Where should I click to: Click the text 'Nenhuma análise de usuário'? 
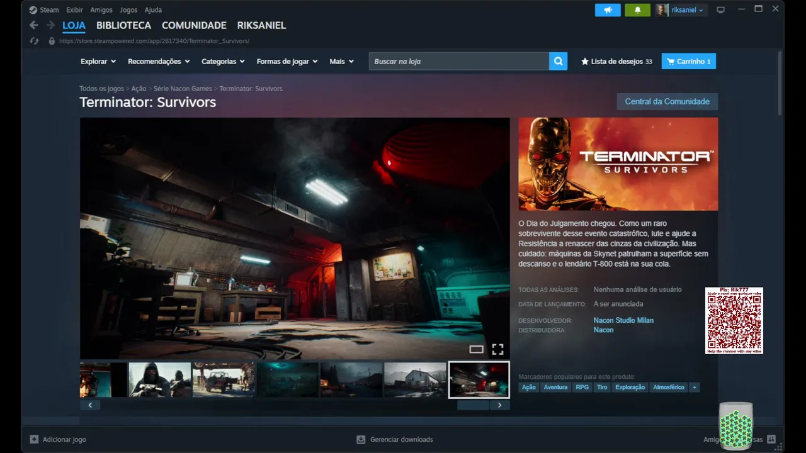point(638,289)
